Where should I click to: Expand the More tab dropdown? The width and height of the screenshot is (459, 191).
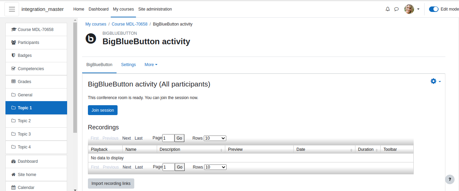tap(151, 65)
